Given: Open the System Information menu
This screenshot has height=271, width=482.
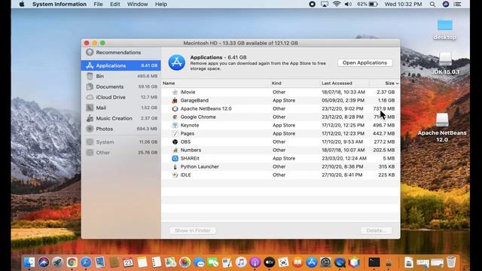Looking at the screenshot, I should tap(59, 5).
